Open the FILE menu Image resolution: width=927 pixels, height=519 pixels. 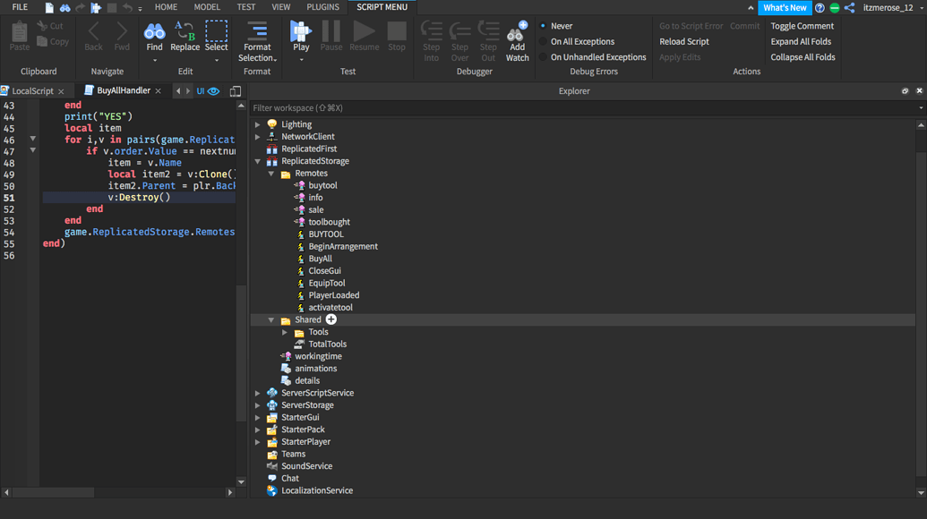[x=20, y=7]
